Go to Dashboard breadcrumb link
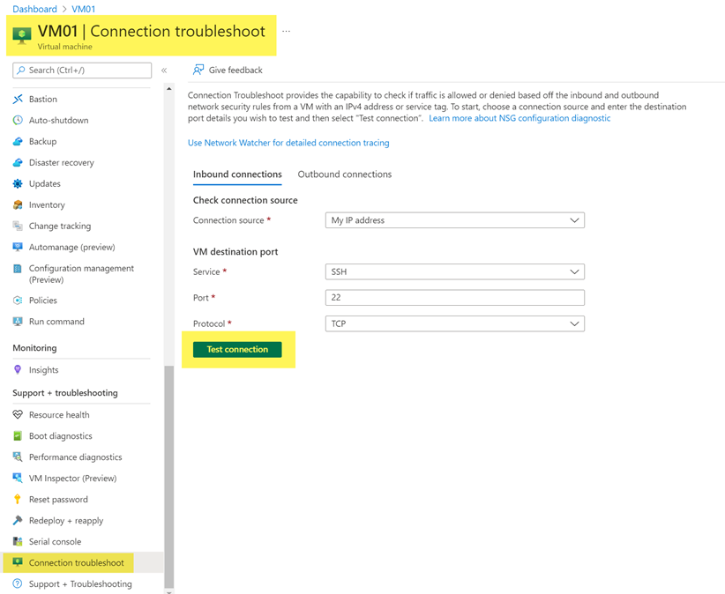Viewport: 725px width, 594px height. click(x=34, y=9)
